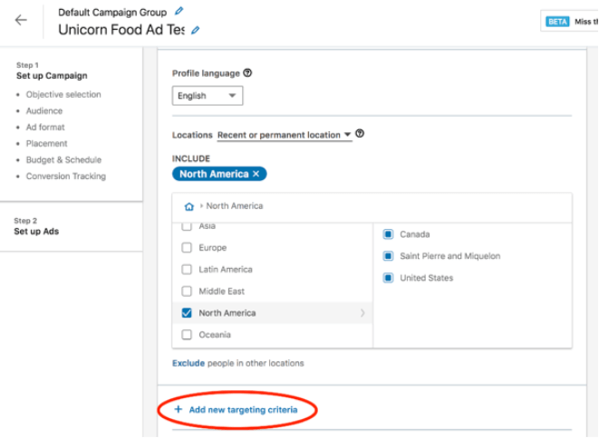The width and height of the screenshot is (599, 438).
Task: Click the BETA badge
Action: pyautogui.click(x=557, y=22)
